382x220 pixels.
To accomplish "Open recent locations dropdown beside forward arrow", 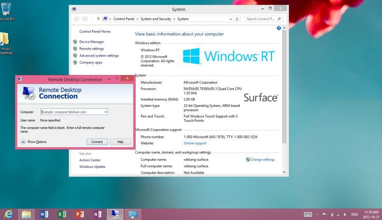I will (x=92, y=19).
